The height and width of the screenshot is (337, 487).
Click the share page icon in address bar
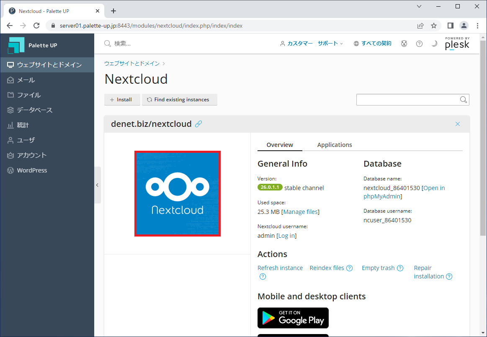pos(420,26)
